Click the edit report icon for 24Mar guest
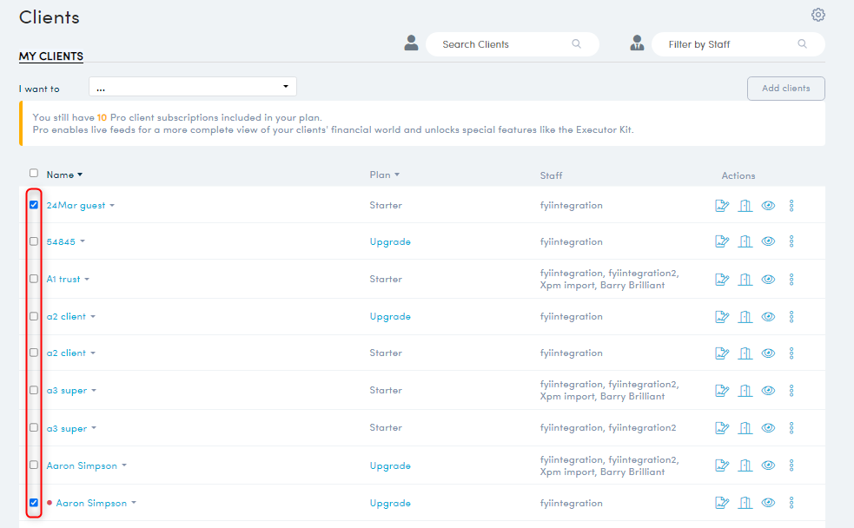Image resolution: width=854 pixels, height=528 pixels. click(x=722, y=206)
